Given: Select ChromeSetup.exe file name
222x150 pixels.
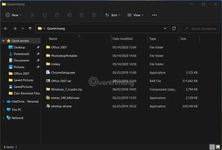Looking at the screenshot, I should pos(63,73).
